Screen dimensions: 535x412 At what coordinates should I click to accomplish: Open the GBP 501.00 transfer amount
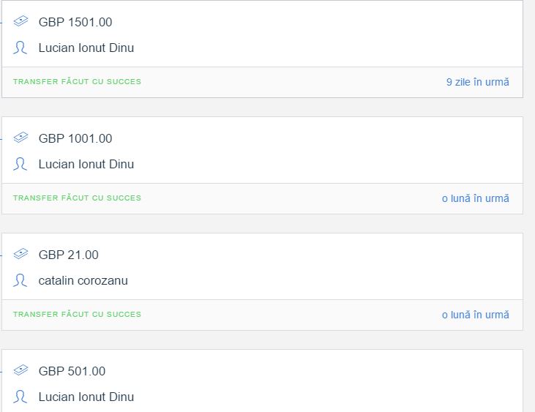tap(72, 371)
